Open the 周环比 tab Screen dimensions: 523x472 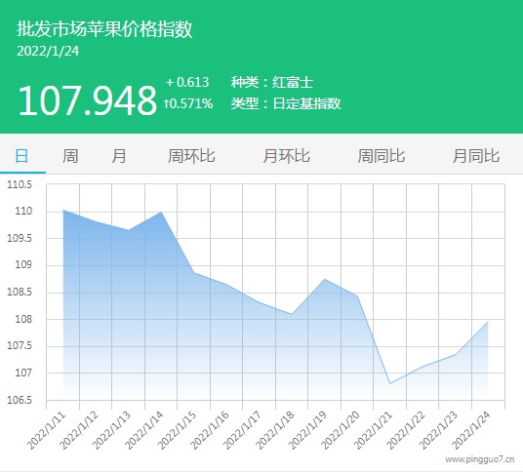click(191, 156)
